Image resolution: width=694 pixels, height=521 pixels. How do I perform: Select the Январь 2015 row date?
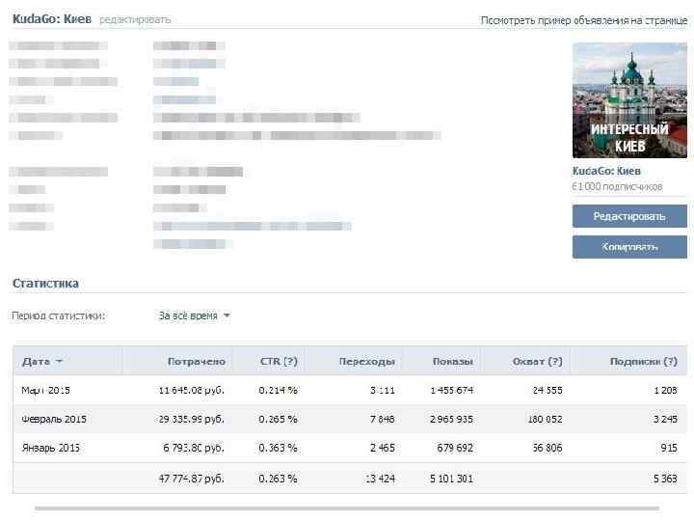(51, 448)
